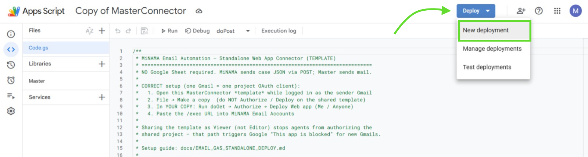588x157 pixels.
Task: Open the Google apps grid icon
Action: pyautogui.click(x=557, y=11)
